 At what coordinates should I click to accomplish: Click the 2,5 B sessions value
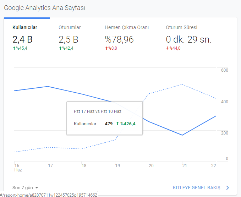point(69,39)
